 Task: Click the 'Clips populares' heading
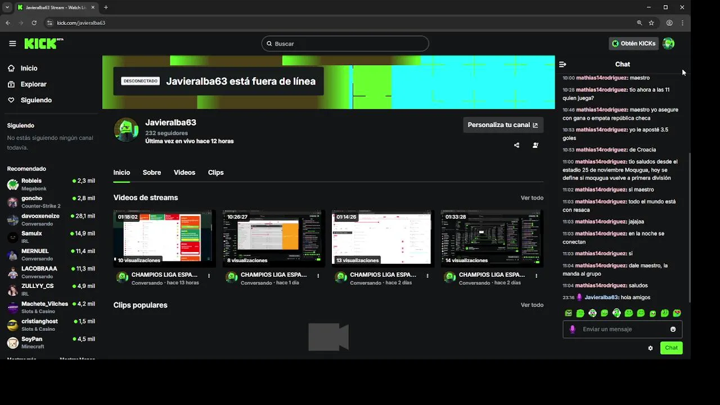click(x=141, y=305)
